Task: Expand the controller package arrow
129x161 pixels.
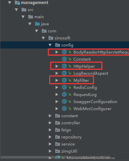Action: tap(50, 123)
